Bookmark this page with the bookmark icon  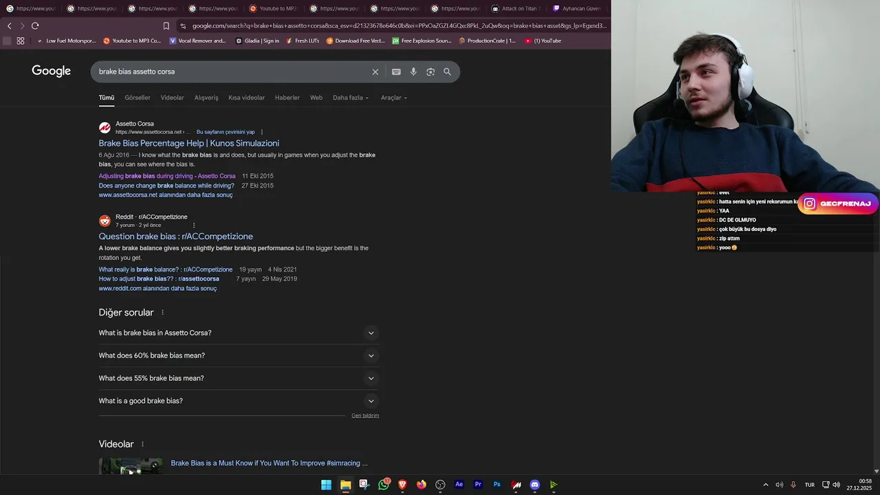point(166,26)
